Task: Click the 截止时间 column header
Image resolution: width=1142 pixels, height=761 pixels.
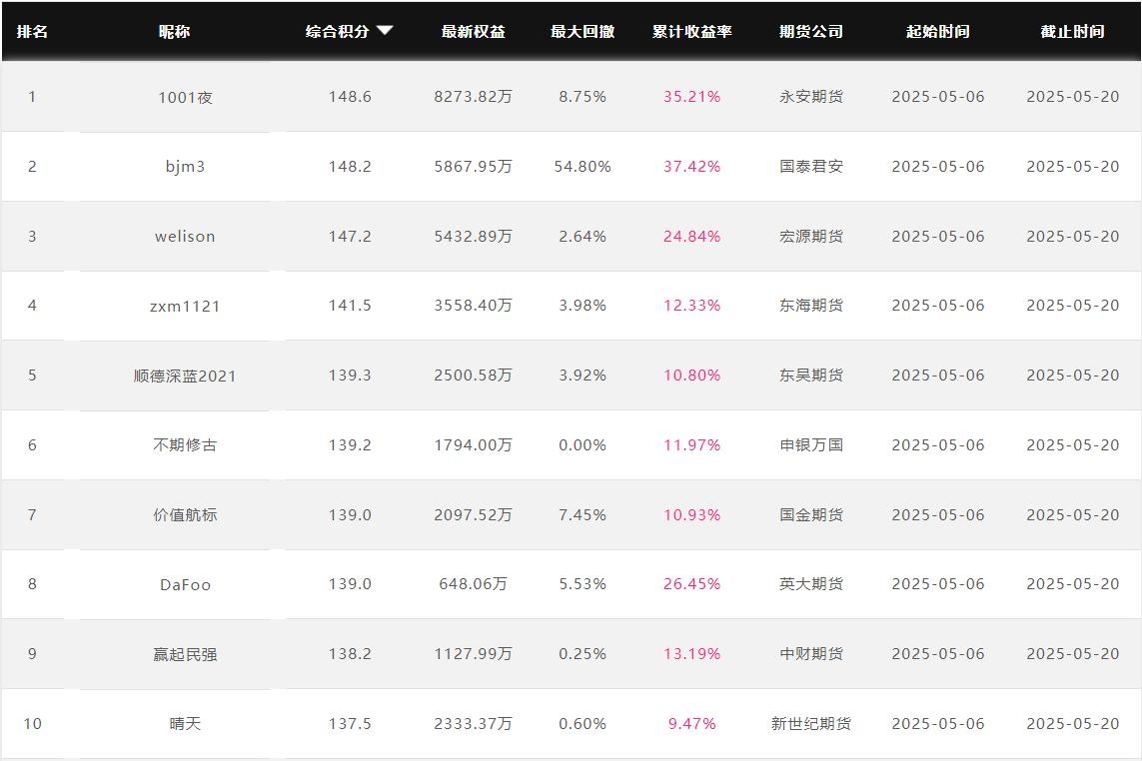Action: 1073,31
